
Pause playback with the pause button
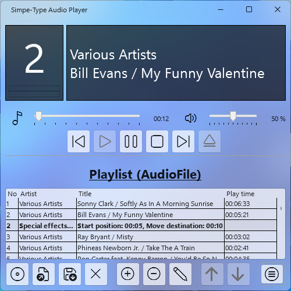[131, 141]
